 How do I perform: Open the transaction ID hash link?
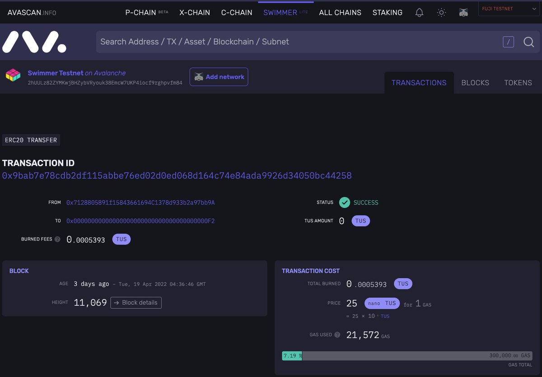click(x=177, y=175)
